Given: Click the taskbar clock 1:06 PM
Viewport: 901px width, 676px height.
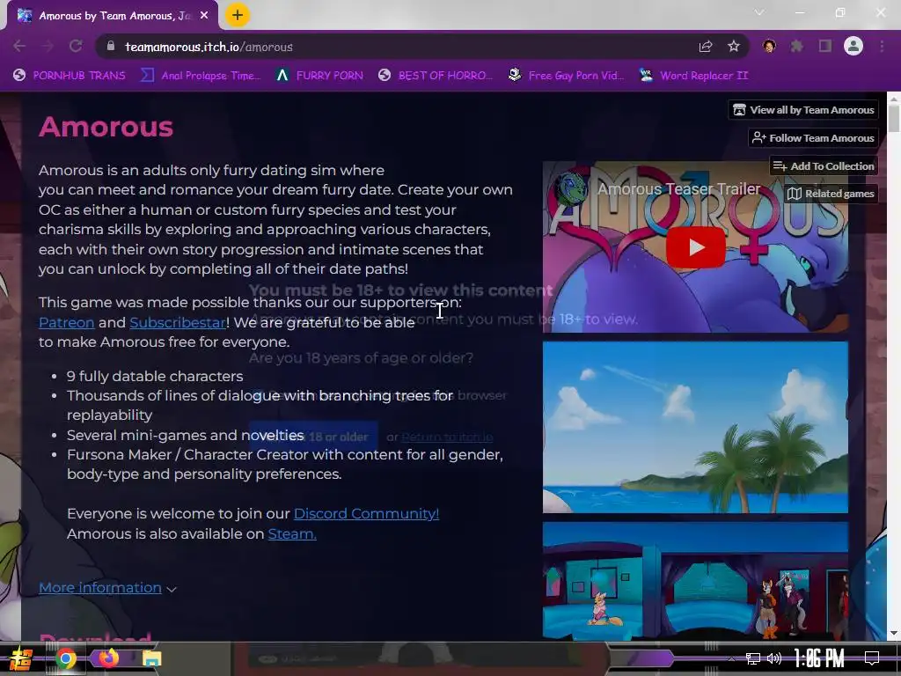Looking at the screenshot, I should [819, 658].
